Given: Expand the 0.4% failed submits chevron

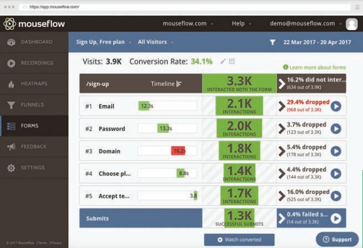Looking at the screenshot, I should 281,218.
